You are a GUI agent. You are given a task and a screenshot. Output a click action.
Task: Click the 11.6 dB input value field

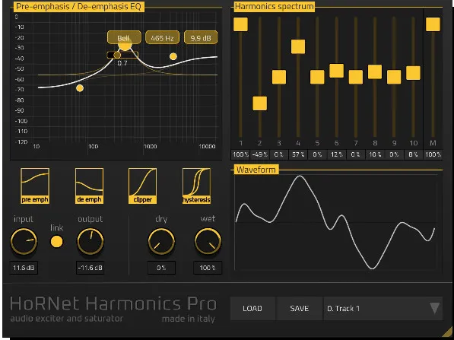click(24, 268)
